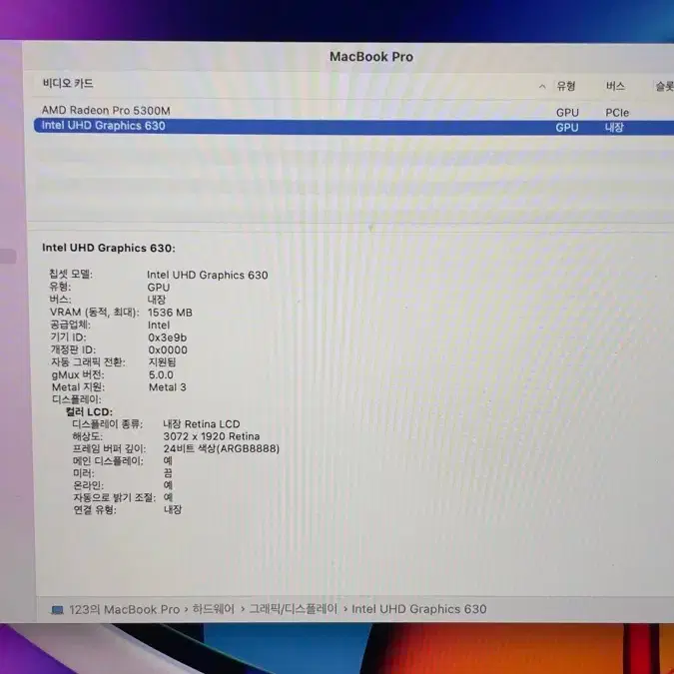Image resolution: width=674 pixels, height=674 pixels.
Task: Click the 공급업체 value Intel
Action: pyautogui.click(x=159, y=325)
